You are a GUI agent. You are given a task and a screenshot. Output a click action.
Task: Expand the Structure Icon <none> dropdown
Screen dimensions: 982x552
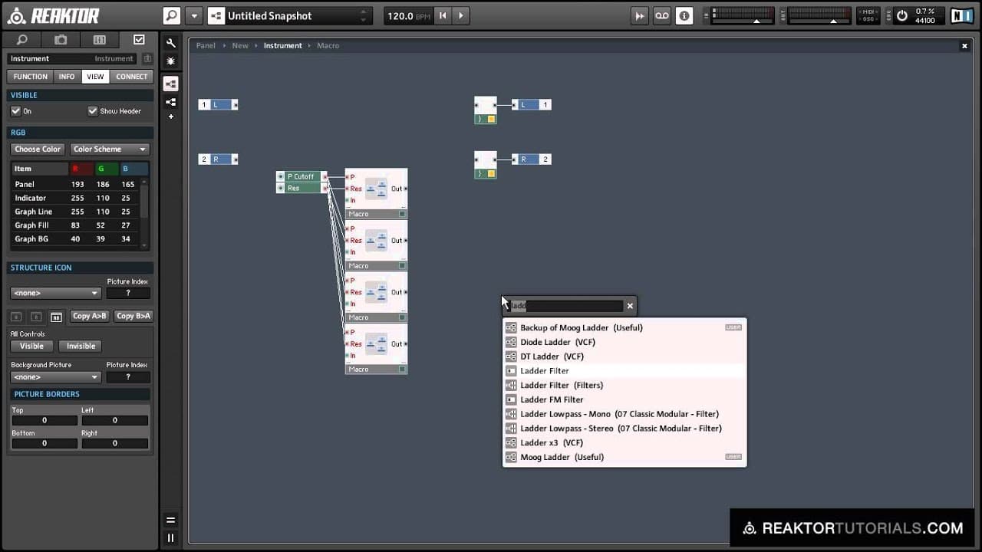54,293
